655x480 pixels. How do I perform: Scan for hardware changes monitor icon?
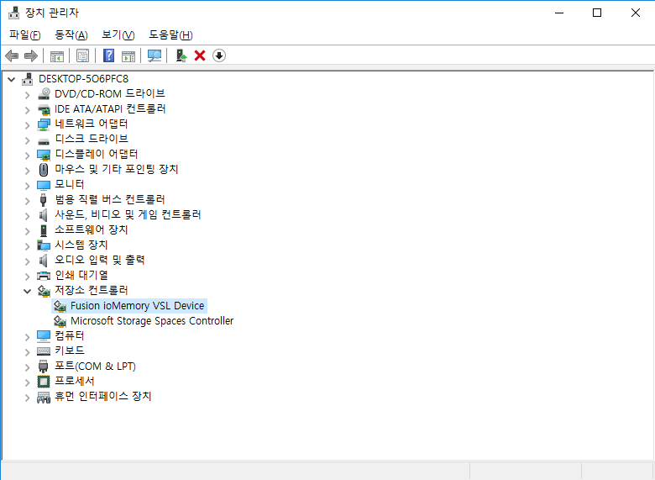(x=155, y=55)
